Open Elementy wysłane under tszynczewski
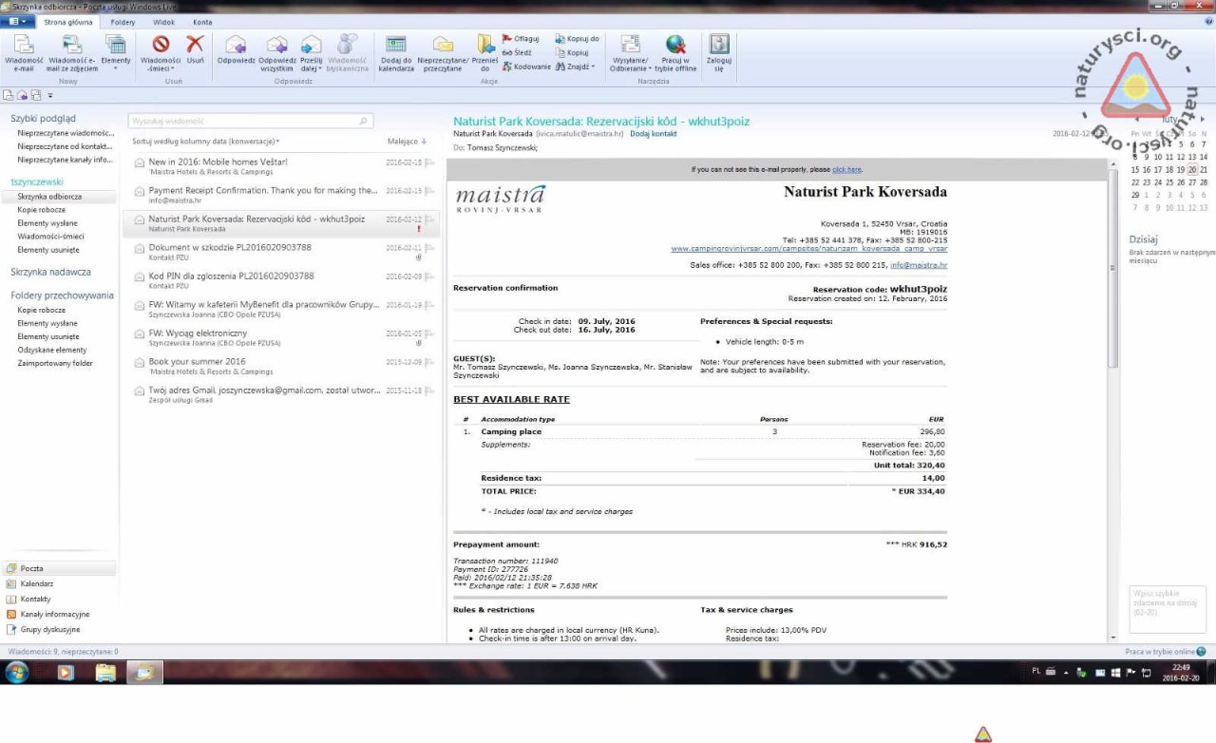1216x743 pixels. click(47, 223)
